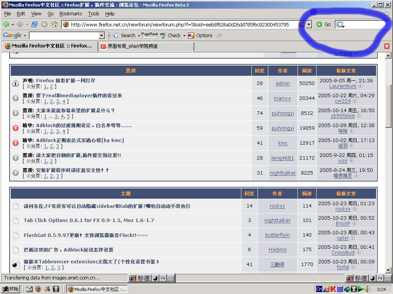
Task: Focus the Google toolbar search input field
Action: 64,36
